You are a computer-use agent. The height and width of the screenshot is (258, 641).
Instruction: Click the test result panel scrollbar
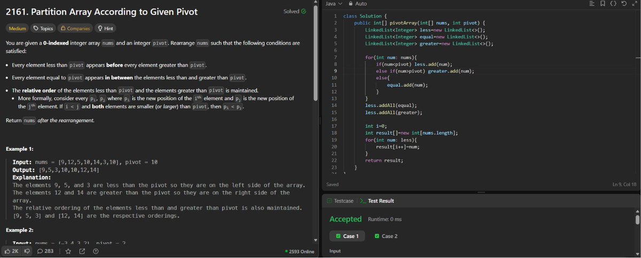637,219
